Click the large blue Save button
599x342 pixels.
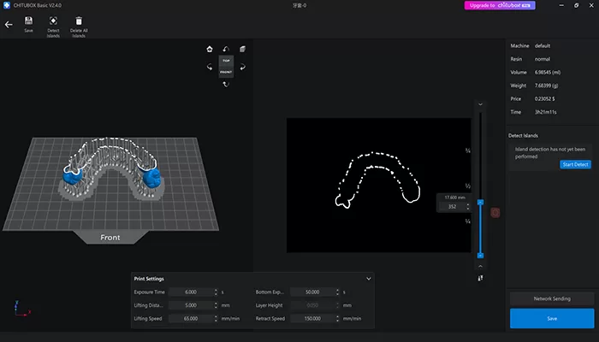(x=552, y=318)
